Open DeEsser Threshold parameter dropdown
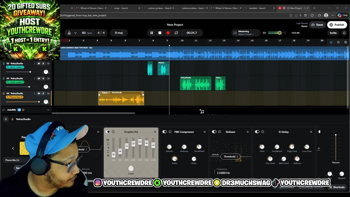 click(231, 157)
